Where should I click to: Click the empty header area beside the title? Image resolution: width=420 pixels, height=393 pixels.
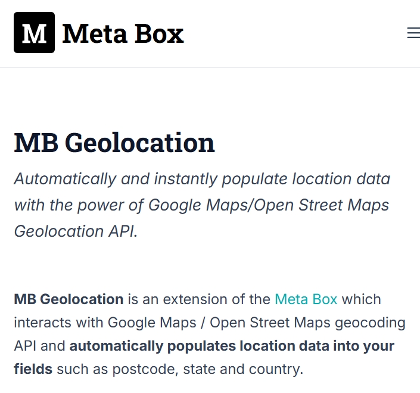(x=295, y=33)
